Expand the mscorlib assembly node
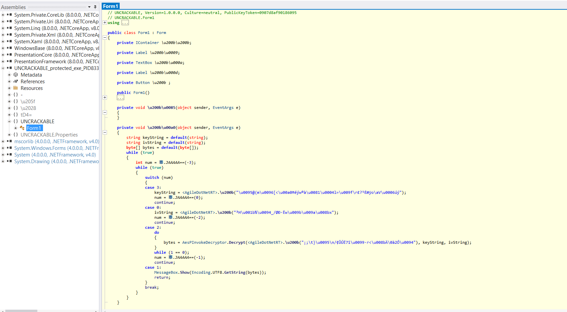 (3, 141)
